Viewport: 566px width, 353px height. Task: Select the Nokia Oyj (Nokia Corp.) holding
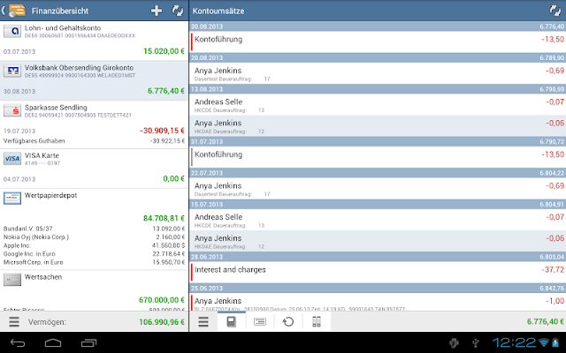94,237
